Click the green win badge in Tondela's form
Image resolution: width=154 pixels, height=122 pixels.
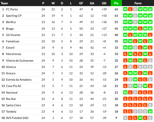(150, 111)
